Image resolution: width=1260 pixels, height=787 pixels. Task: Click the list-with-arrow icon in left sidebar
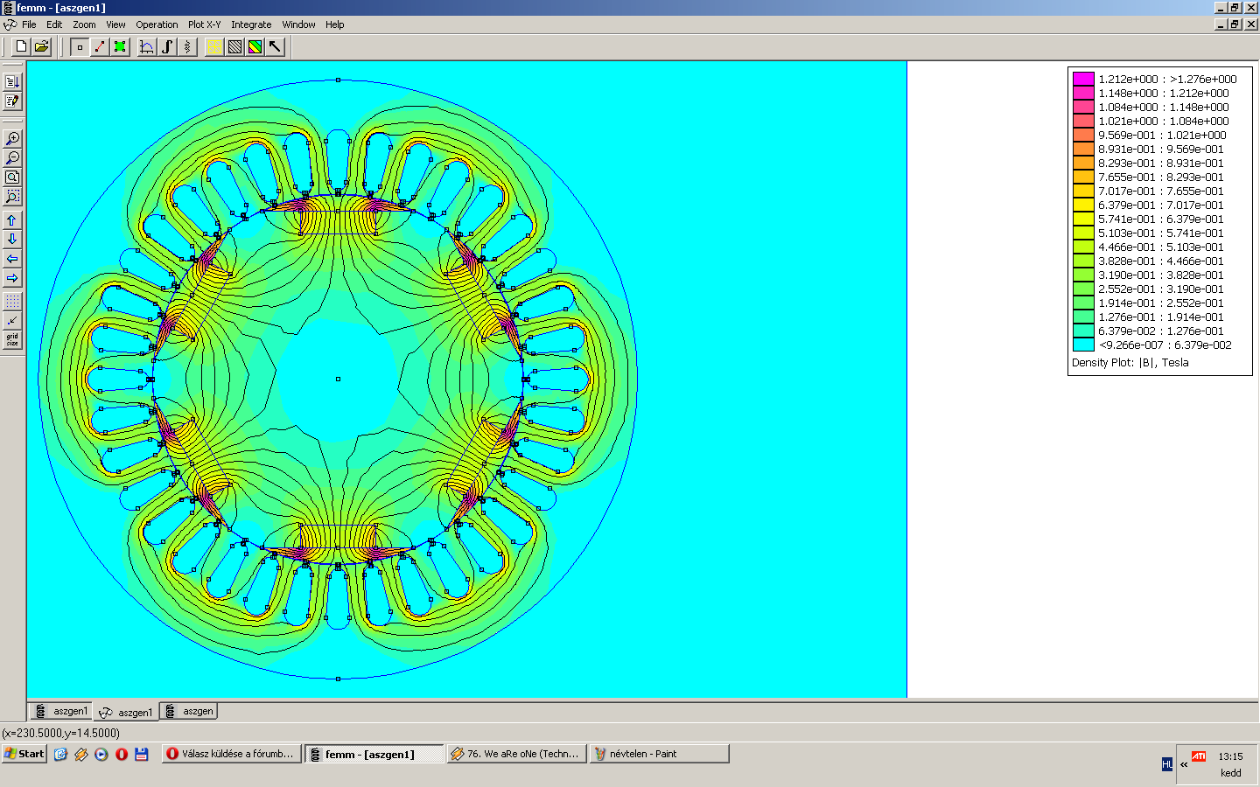12,81
